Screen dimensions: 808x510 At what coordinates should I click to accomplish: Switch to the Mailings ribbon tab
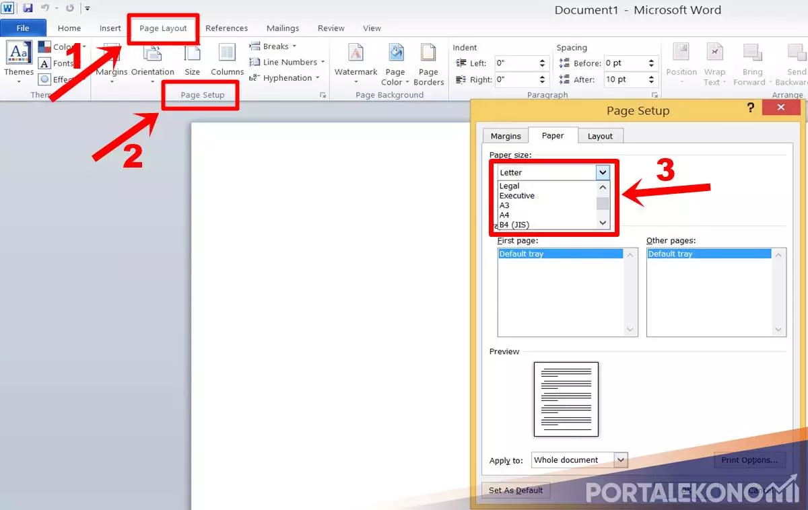[283, 28]
